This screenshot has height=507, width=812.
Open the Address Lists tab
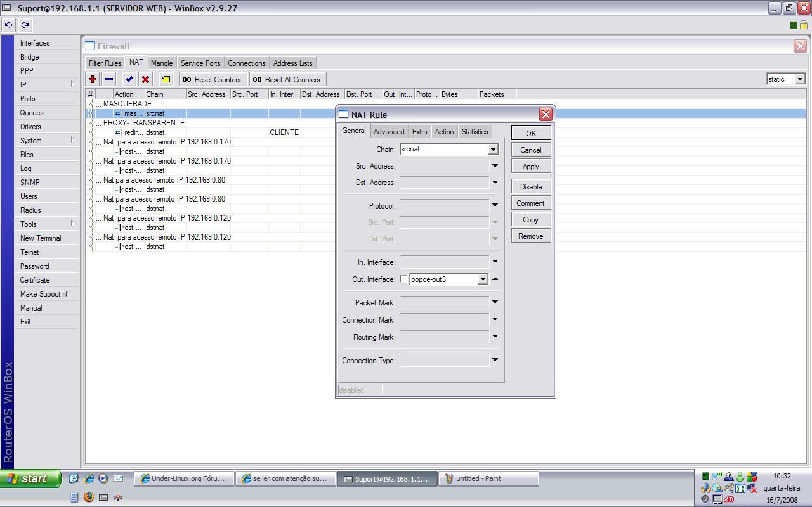coord(292,63)
